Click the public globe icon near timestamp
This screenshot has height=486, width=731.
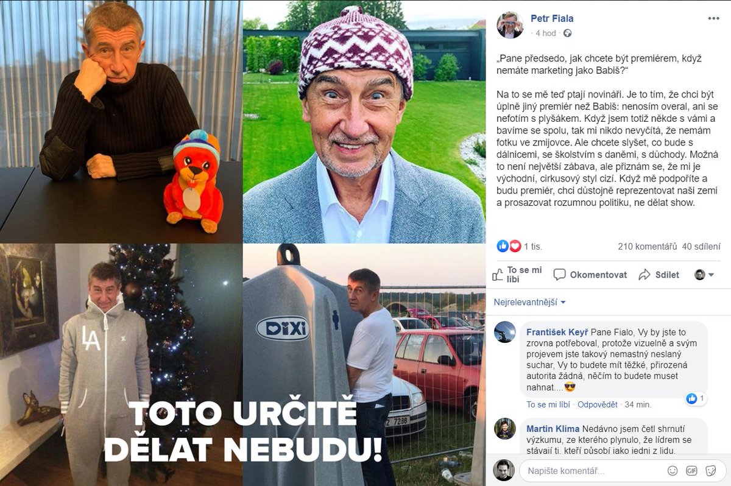pos(568,33)
